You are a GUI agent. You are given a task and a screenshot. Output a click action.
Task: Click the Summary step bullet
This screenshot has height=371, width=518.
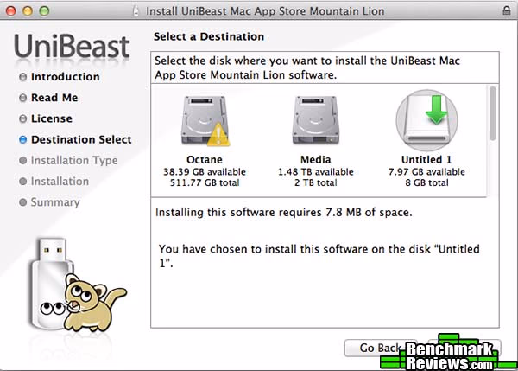[x=22, y=202]
